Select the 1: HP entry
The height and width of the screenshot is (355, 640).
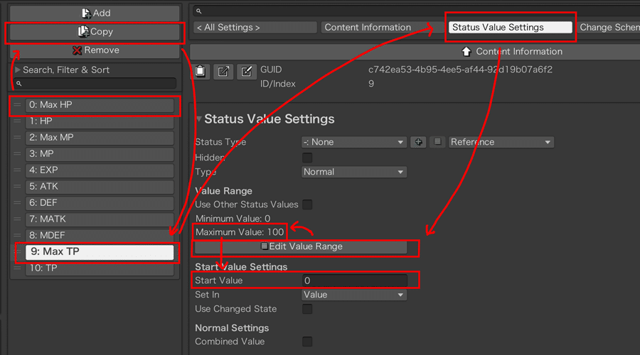coord(100,121)
